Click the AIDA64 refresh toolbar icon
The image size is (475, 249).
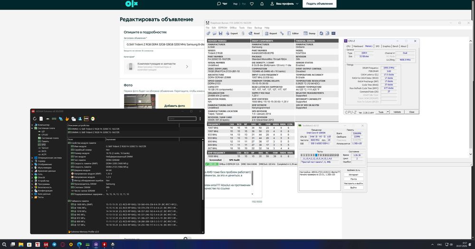(x=35, y=119)
